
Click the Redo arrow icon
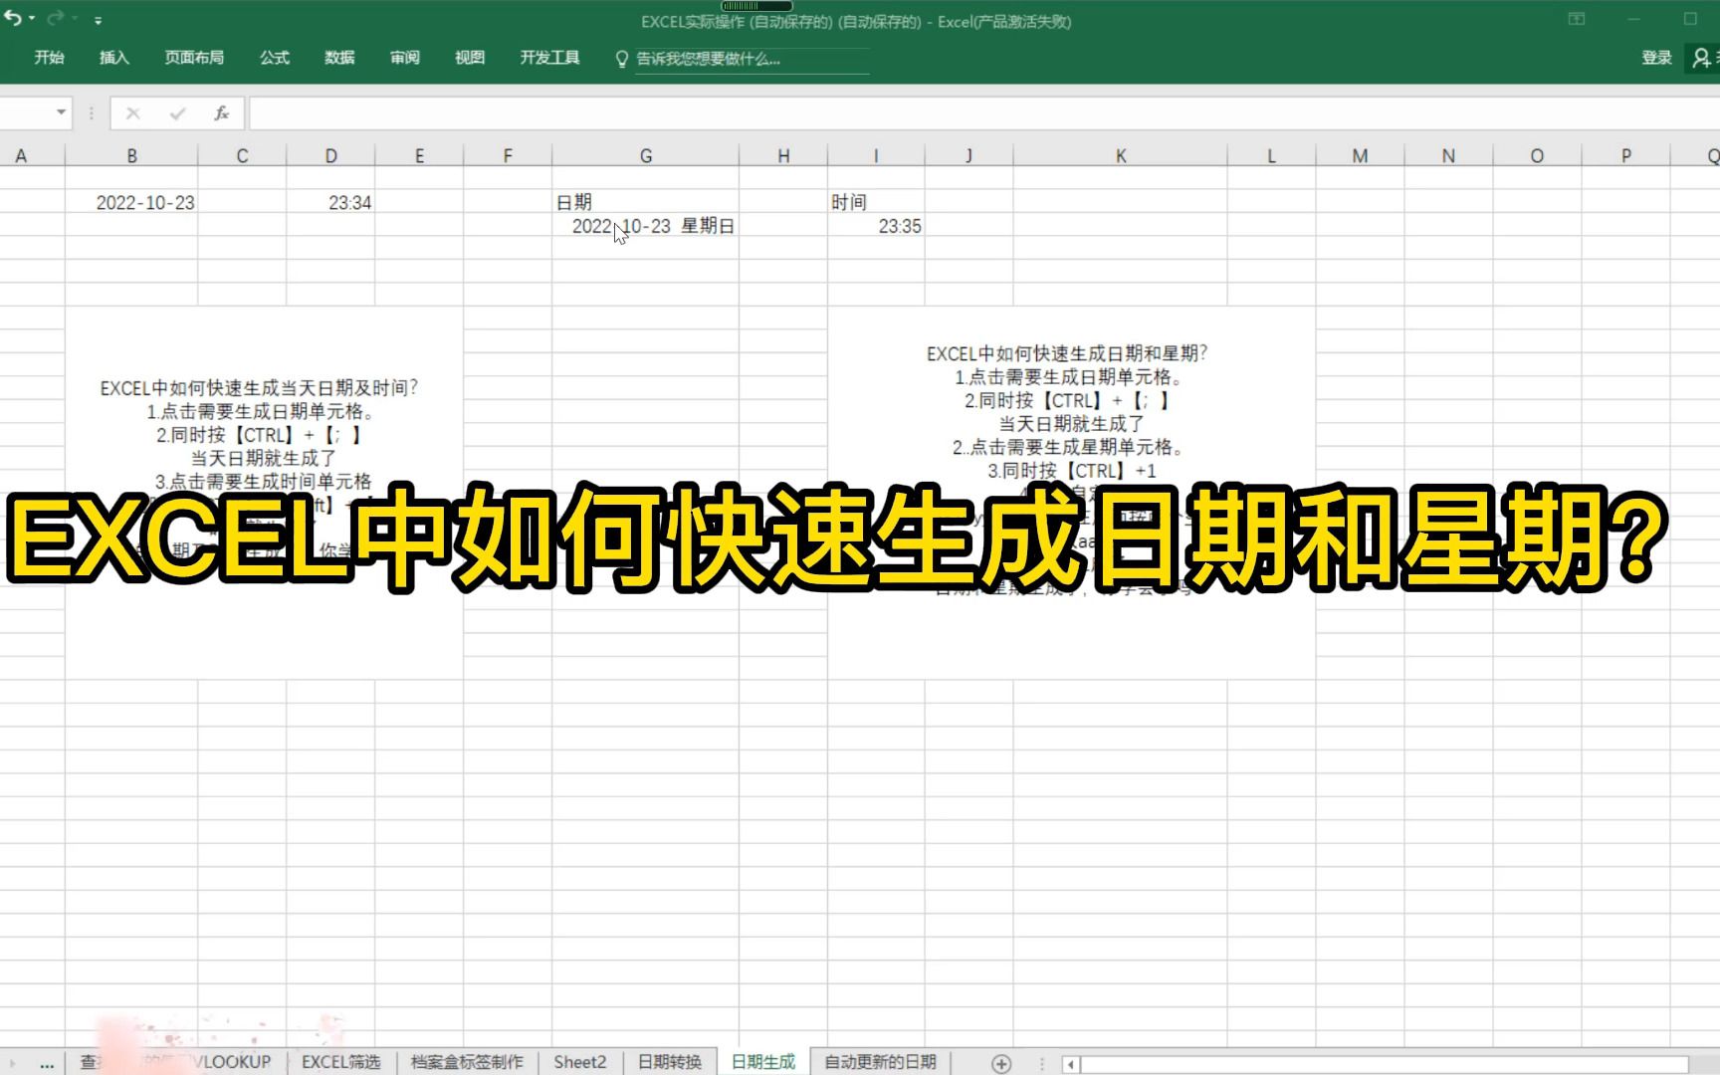(x=56, y=18)
